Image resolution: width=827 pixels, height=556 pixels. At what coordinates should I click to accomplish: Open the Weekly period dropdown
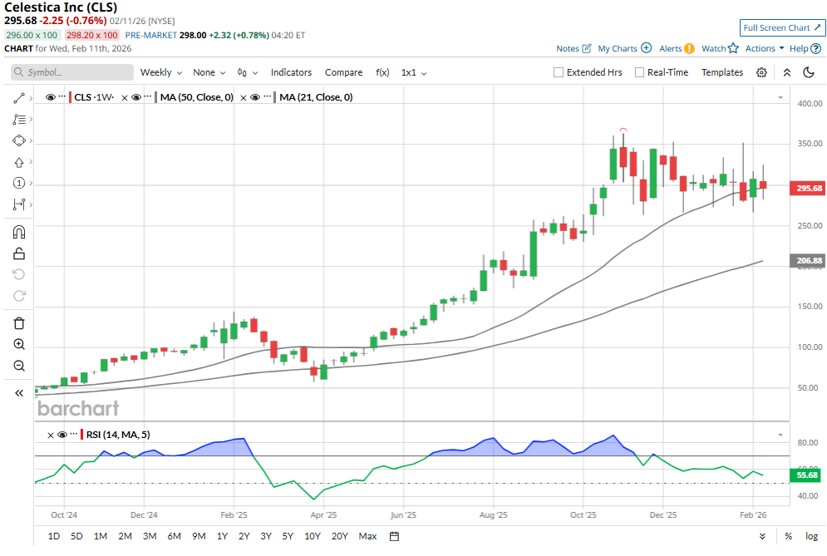point(161,72)
